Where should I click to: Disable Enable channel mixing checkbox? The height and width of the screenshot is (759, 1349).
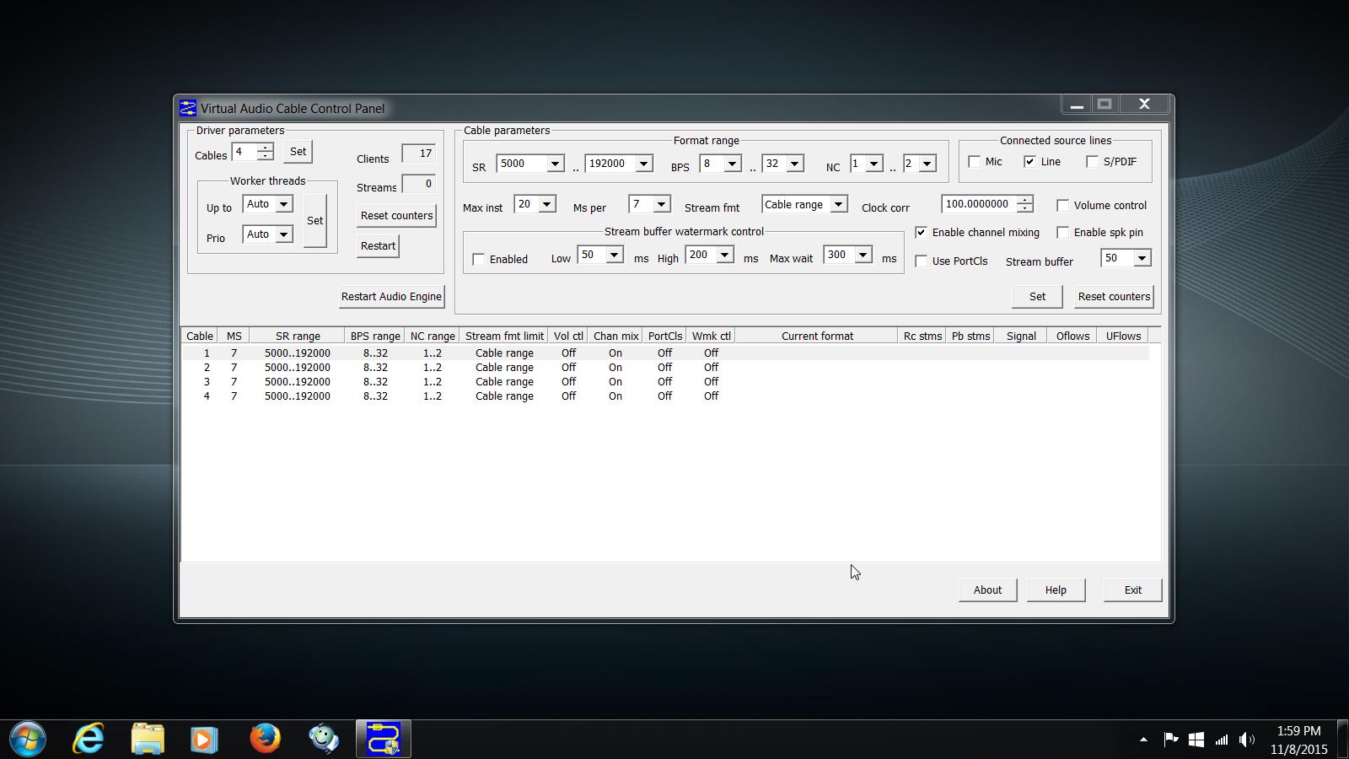921,233
